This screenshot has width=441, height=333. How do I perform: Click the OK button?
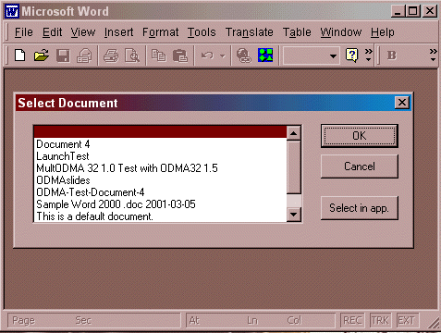(x=360, y=136)
